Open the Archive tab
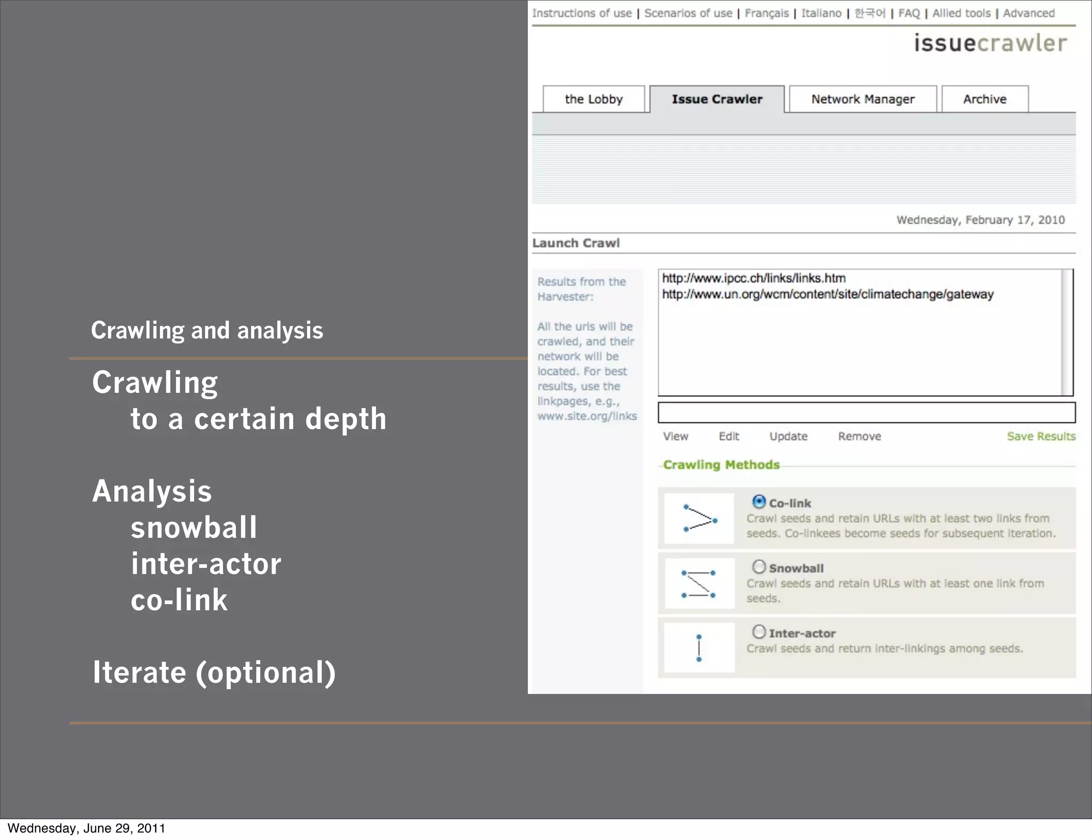 pos(985,99)
